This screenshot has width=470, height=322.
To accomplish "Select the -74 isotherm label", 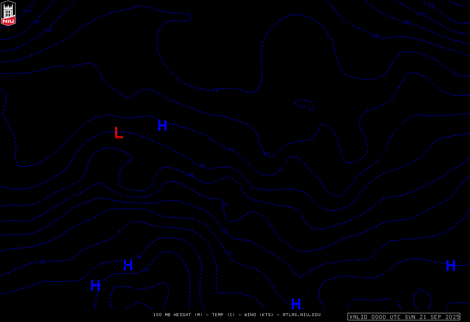I will (227, 253).
